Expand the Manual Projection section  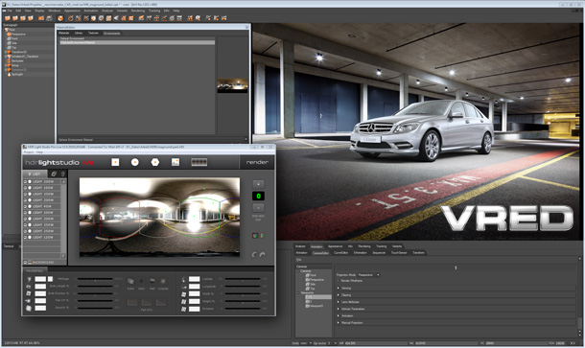click(339, 323)
